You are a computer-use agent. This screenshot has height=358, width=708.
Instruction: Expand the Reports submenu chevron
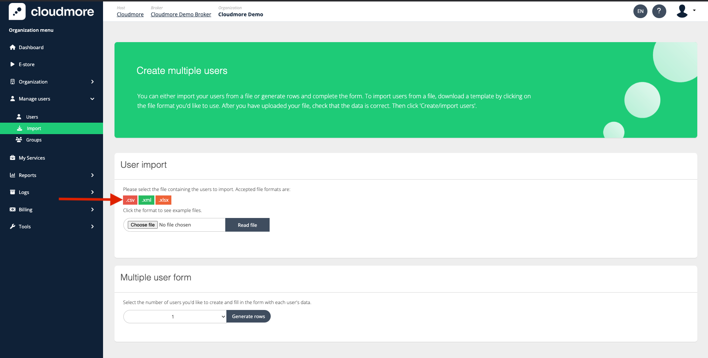pyautogui.click(x=92, y=175)
